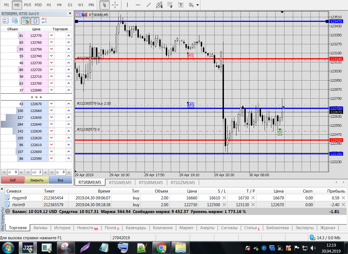Select the text label tool

[181, 5]
